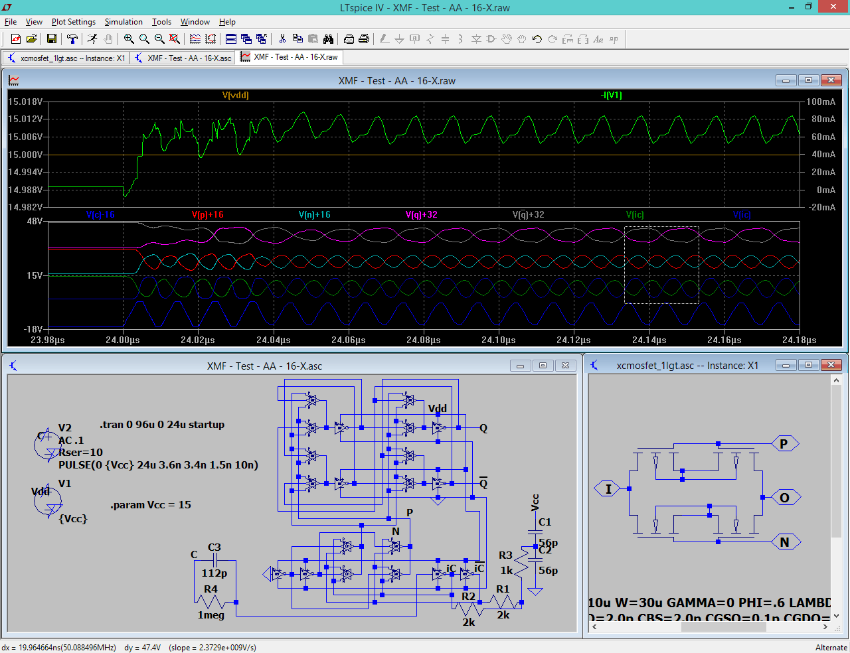Click the V(vdd) trace label

pos(235,95)
